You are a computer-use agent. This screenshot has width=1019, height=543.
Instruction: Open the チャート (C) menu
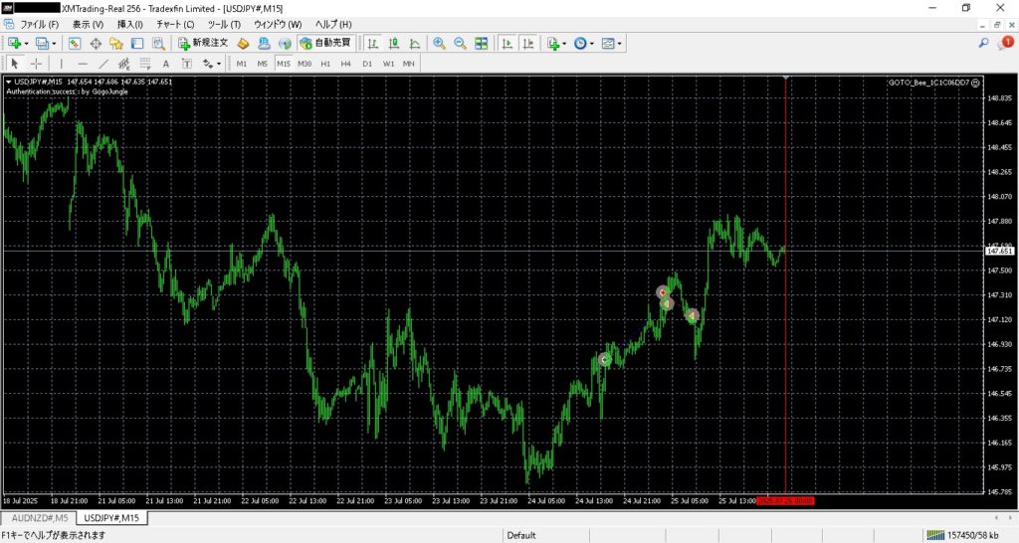coord(175,24)
